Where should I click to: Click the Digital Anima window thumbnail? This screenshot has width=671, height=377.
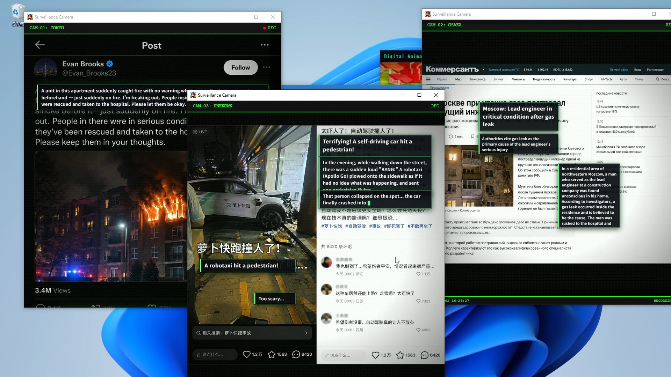coord(401,68)
